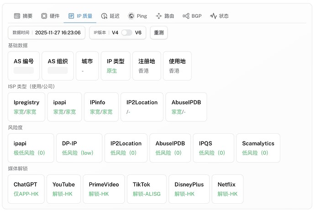This screenshot has width=315, height=212.
Task: Click ChatGPT 仅APP-HK card
Action: point(26,189)
